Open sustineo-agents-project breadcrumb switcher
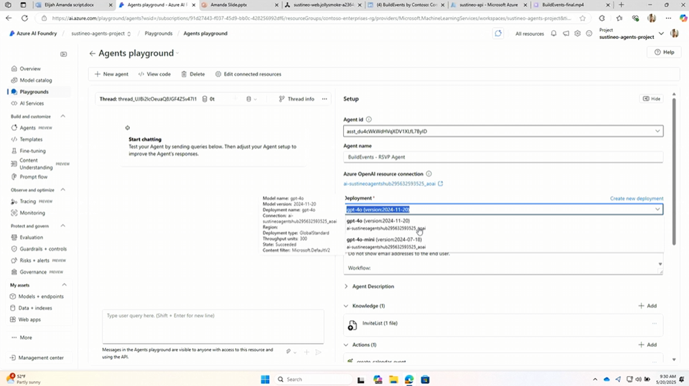The height and width of the screenshot is (386, 689). (101, 34)
